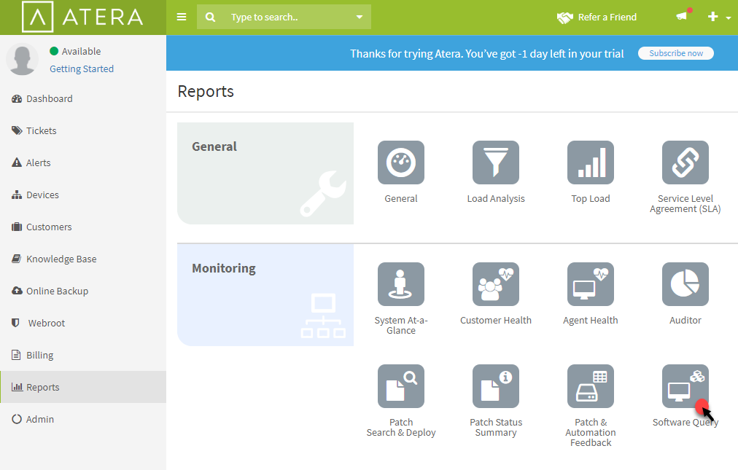Open Admin in the sidebar
The height and width of the screenshot is (470, 738).
(x=83, y=419)
